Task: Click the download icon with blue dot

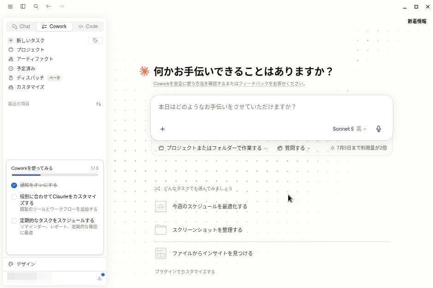Action: [100, 278]
